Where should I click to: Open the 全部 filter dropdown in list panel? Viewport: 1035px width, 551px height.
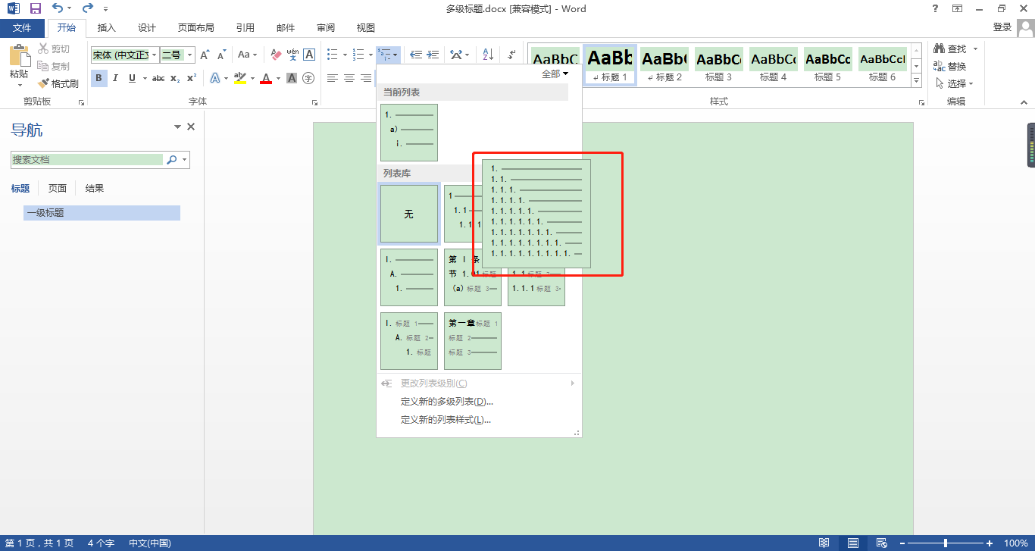pyautogui.click(x=555, y=74)
